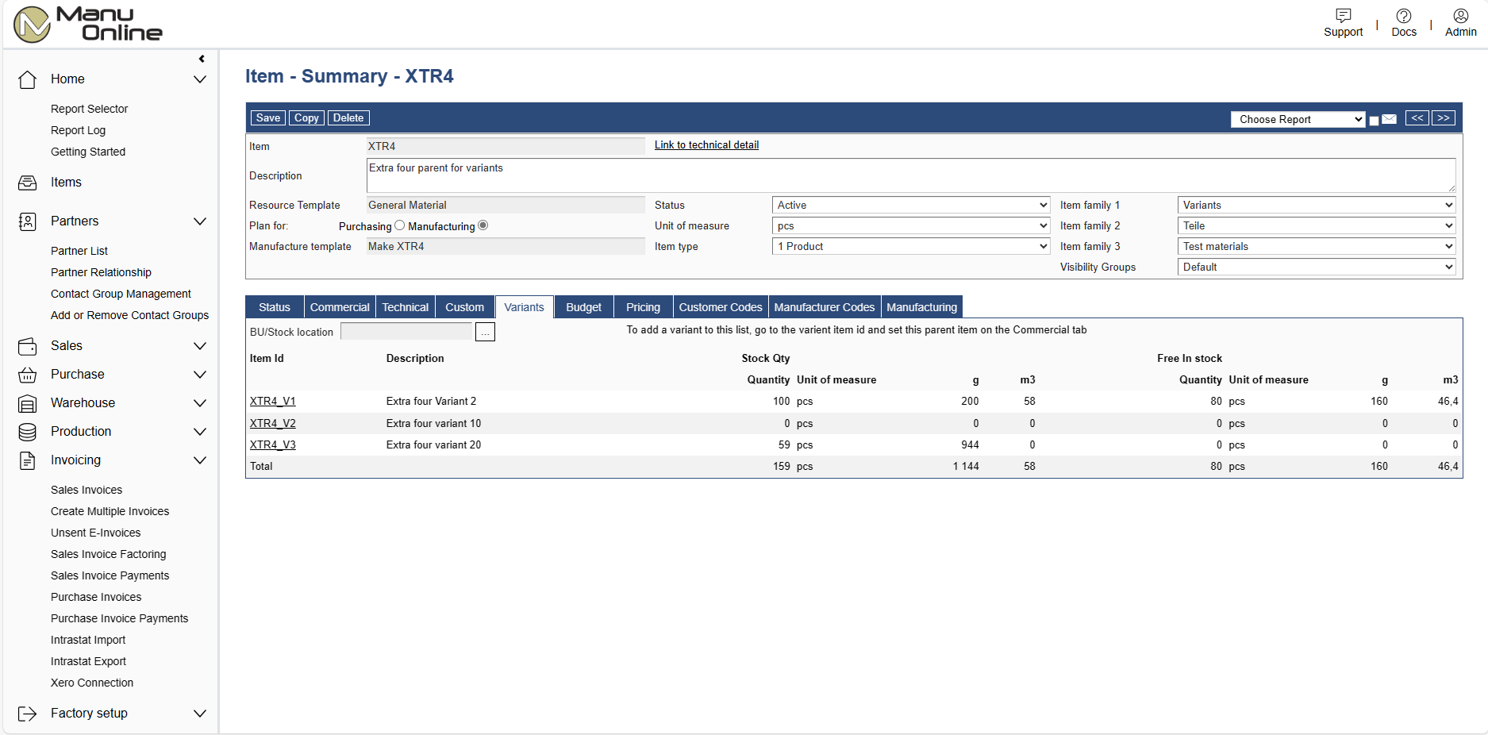Click the Support chat icon
This screenshot has height=735, width=1488.
pos(1343,16)
